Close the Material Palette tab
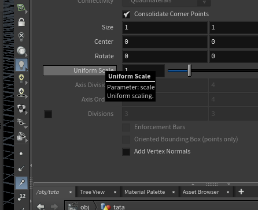Image resolution: width=258 pixels, height=210 pixels. pyautogui.click(x=174, y=192)
